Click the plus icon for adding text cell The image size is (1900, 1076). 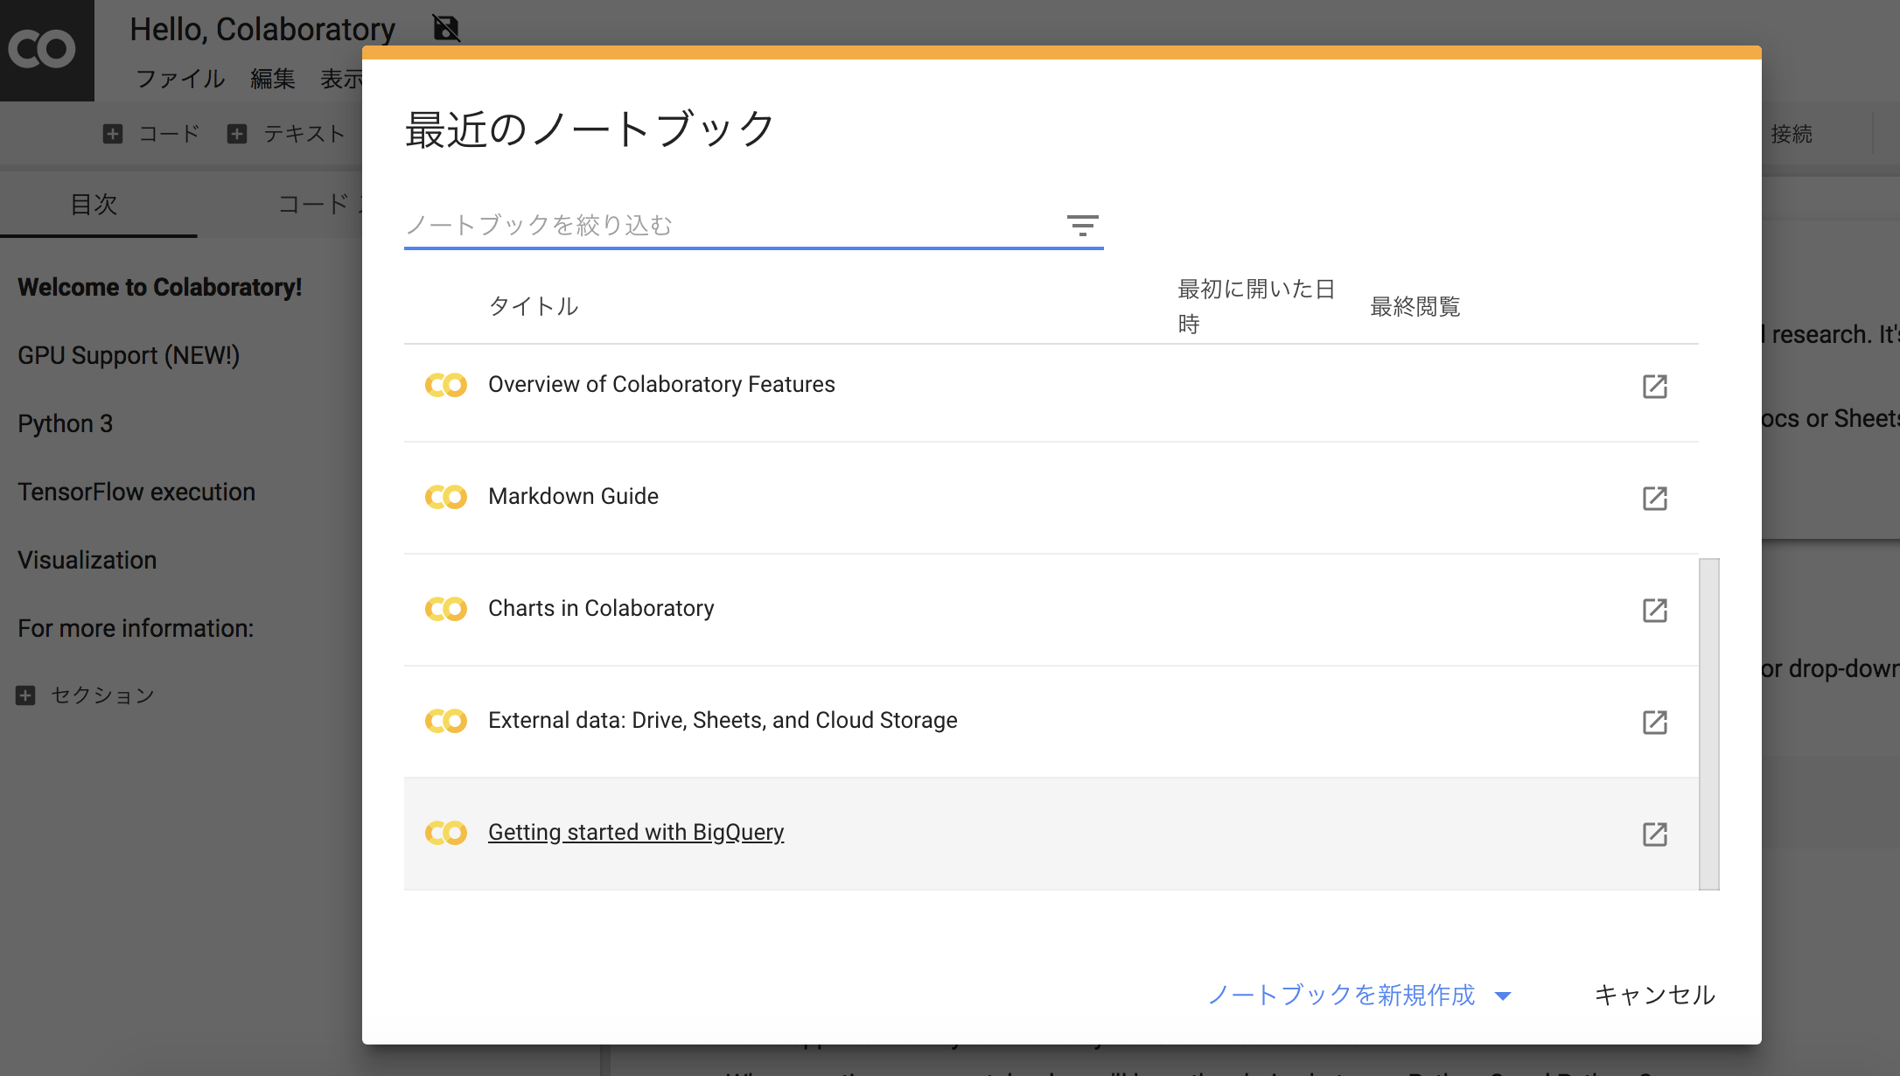click(x=237, y=134)
